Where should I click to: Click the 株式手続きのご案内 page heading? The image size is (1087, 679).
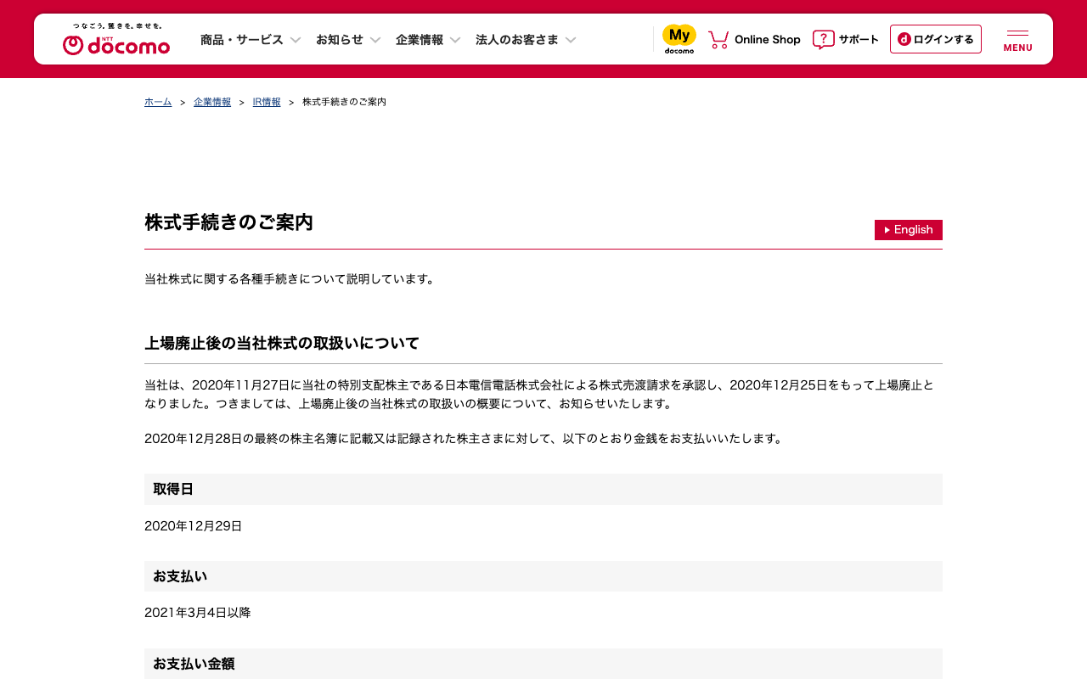pos(229,222)
